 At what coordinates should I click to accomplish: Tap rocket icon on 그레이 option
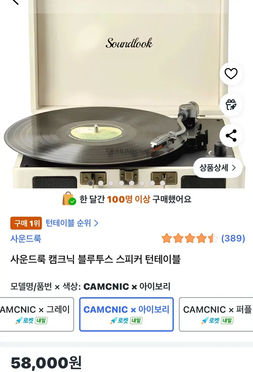pyautogui.click(x=19, y=321)
